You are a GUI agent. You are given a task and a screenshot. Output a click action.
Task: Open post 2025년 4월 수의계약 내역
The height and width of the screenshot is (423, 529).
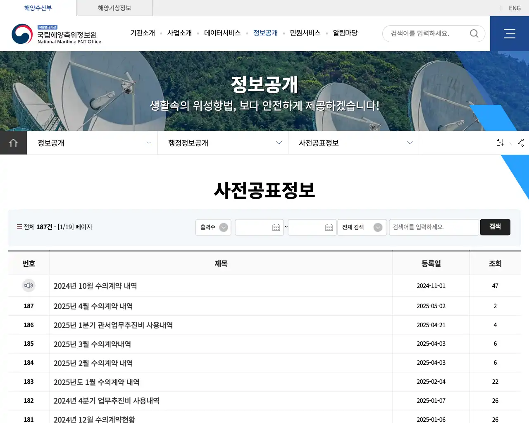(93, 306)
